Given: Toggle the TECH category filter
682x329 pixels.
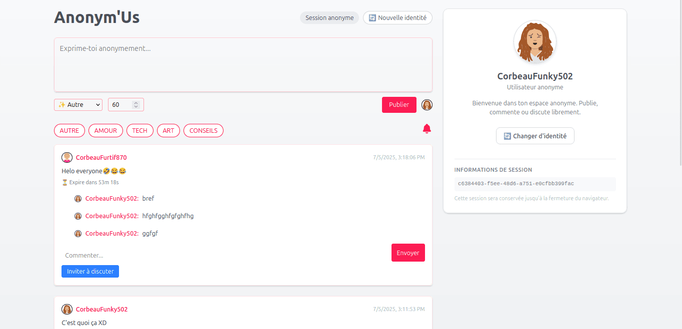Looking at the screenshot, I should pos(139,130).
